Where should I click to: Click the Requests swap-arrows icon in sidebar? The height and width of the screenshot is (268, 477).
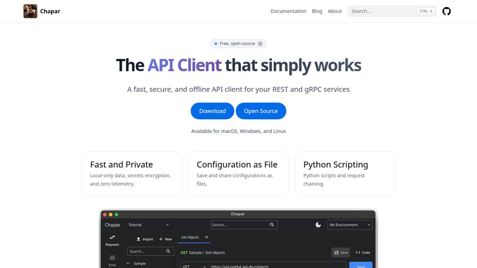[112, 237]
